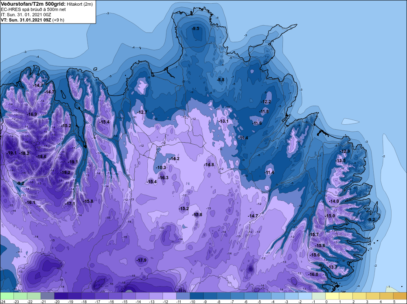Click the -12.7 temperature value
The image size is (407, 304).
click(x=142, y=112)
